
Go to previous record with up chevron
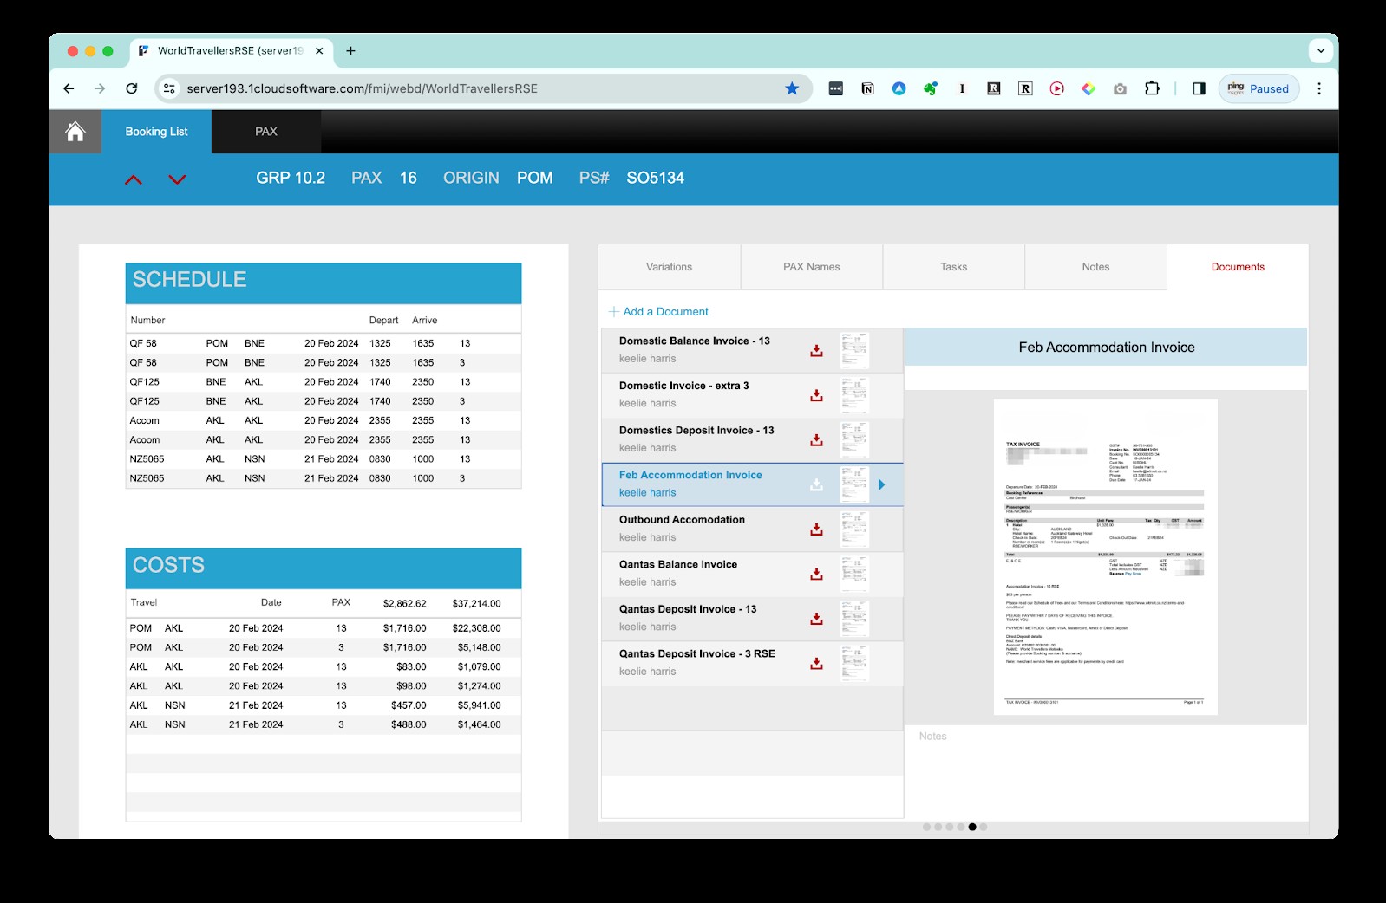click(x=133, y=179)
